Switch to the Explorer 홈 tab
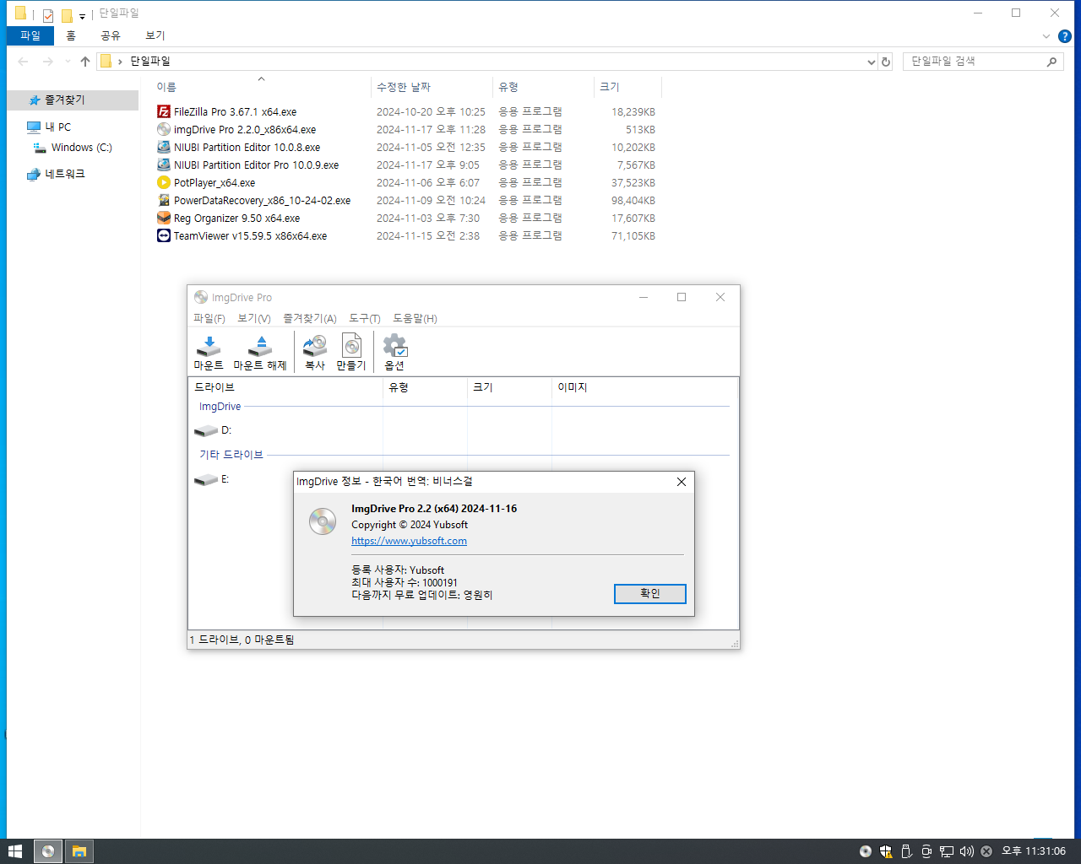 pos(71,35)
